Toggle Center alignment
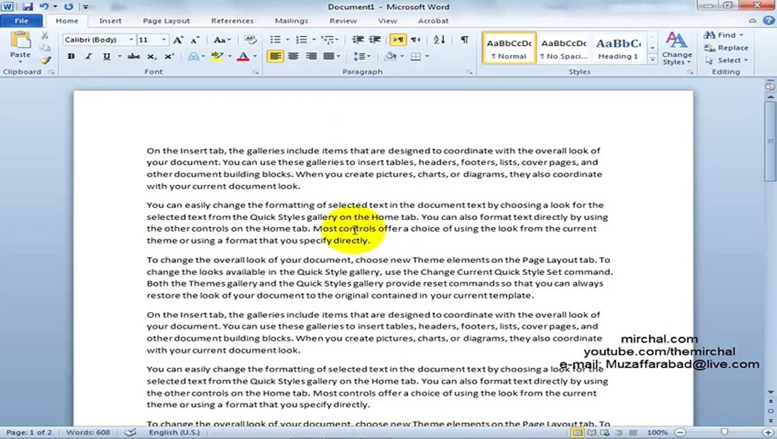777x439 pixels. click(x=293, y=56)
